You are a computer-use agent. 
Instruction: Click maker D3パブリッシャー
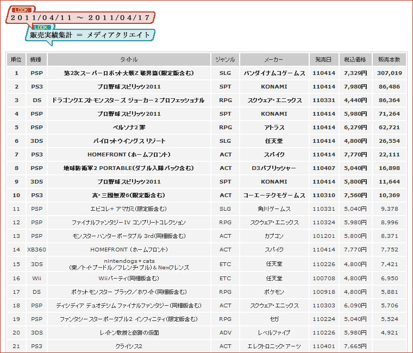[x=274, y=168]
